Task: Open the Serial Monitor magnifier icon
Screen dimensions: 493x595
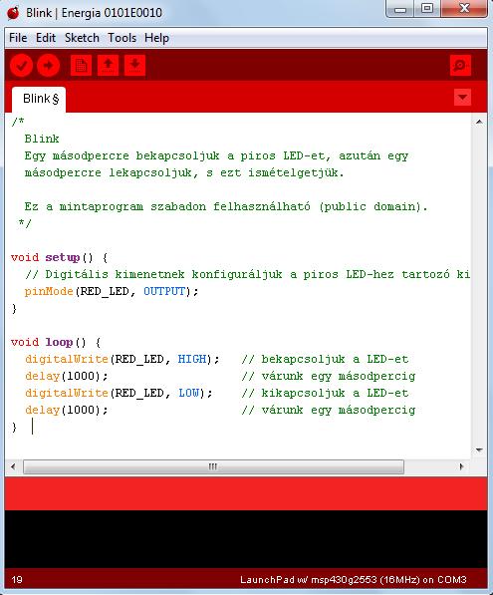Action: click(460, 65)
